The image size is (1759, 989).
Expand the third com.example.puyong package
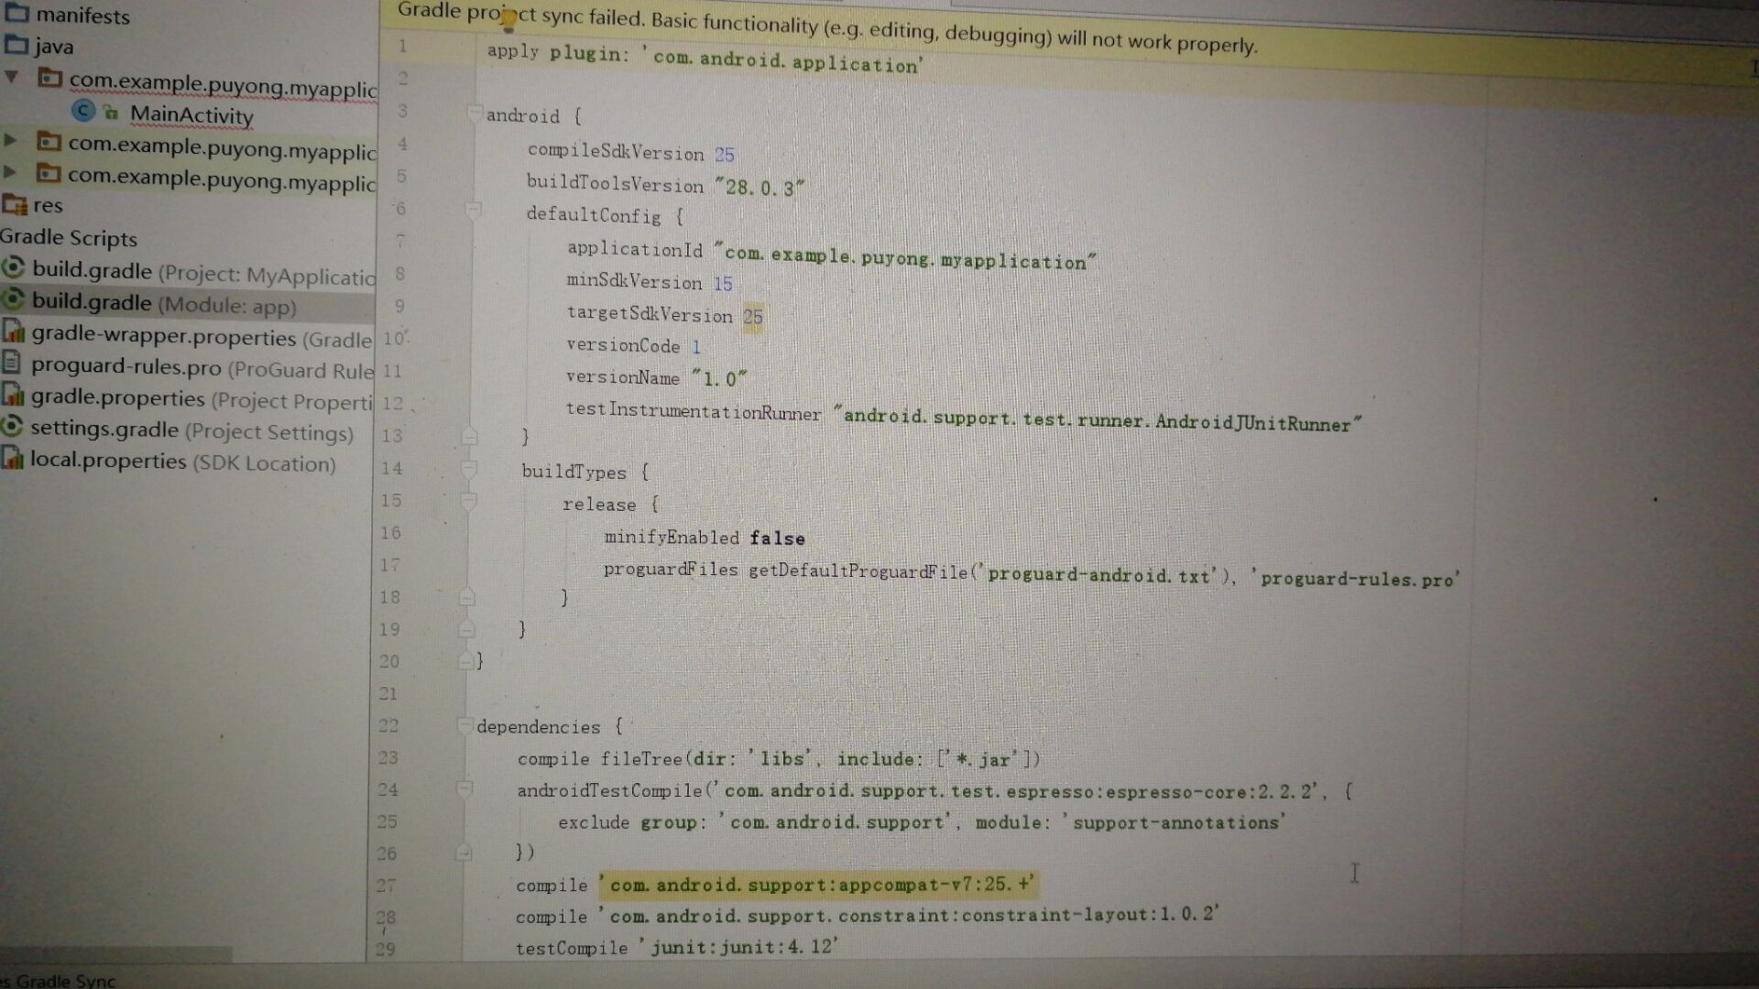point(11,171)
